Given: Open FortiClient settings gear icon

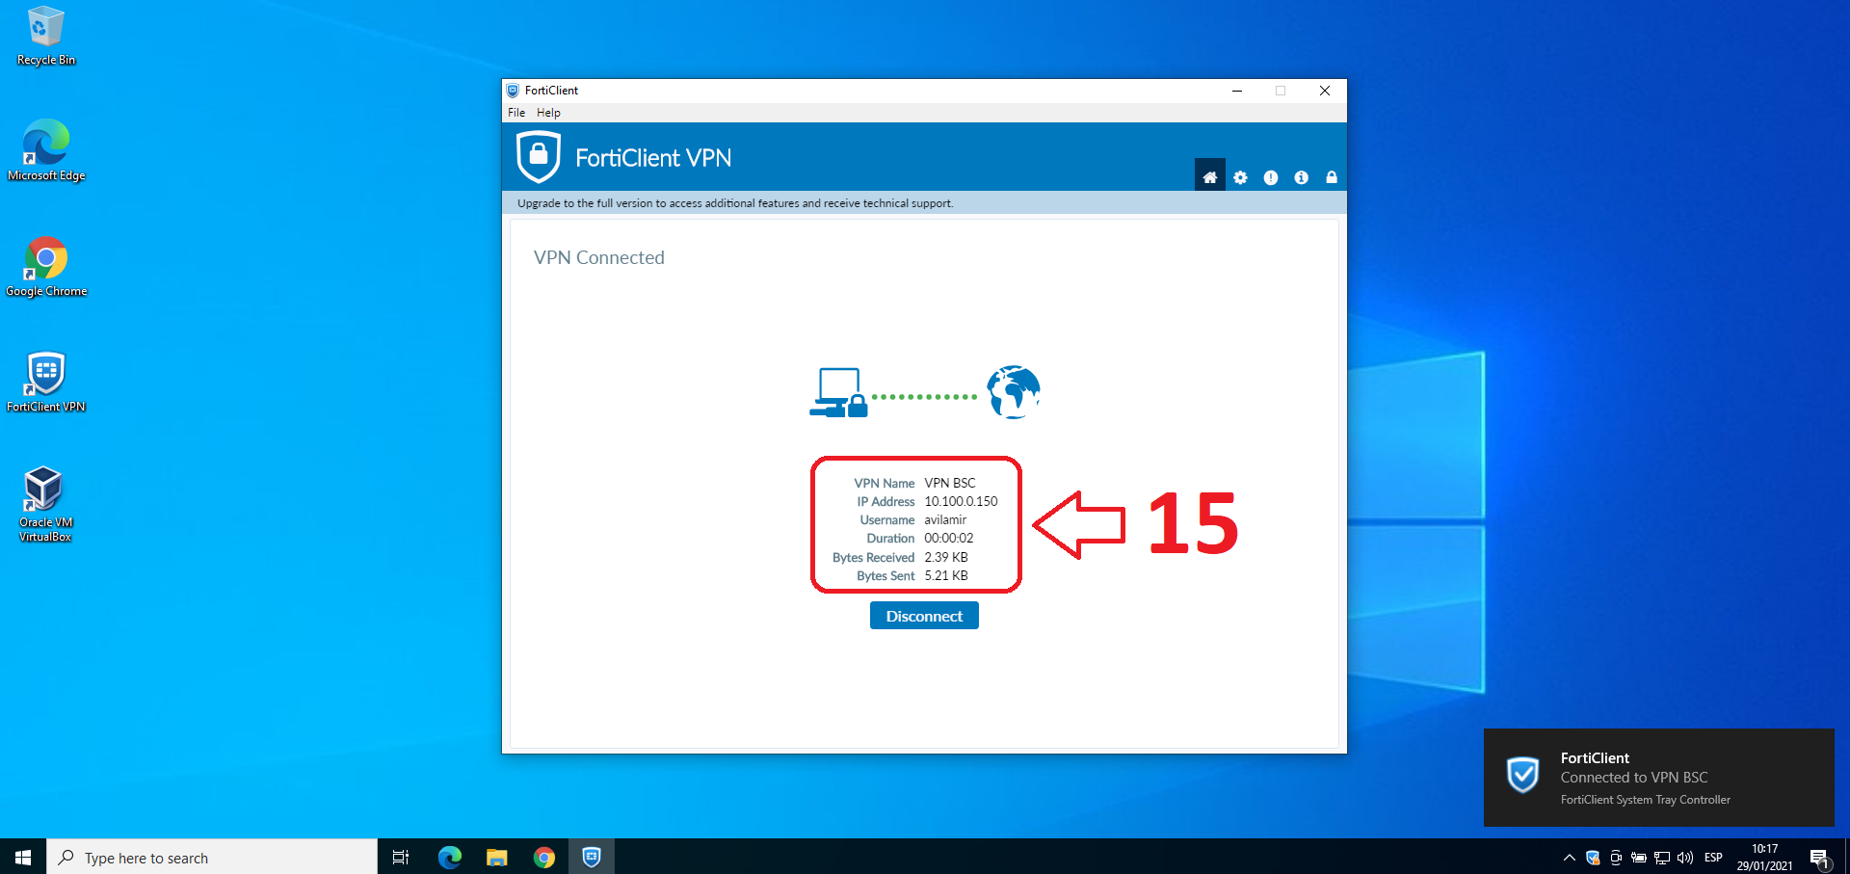Looking at the screenshot, I should [x=1240, y=177].
